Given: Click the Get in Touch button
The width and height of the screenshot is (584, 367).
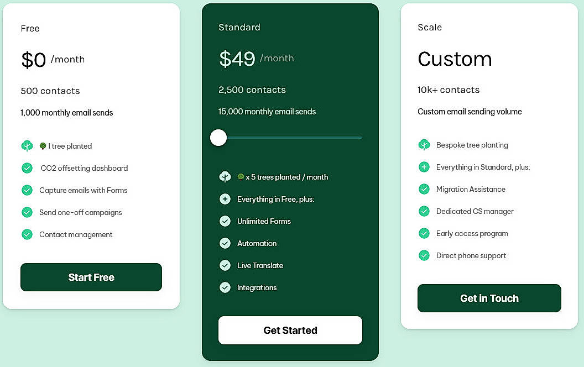Looking at the screenshot, I should pyautogui.click(x=489, y=298).
